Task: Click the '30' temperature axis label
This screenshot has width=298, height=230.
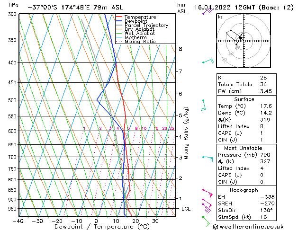Action: click(155, 221)
